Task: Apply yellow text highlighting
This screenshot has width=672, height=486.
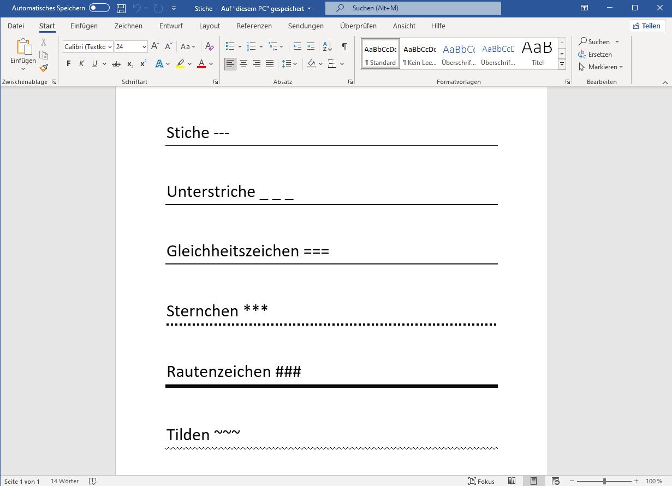Action: (x=181, y=64)
